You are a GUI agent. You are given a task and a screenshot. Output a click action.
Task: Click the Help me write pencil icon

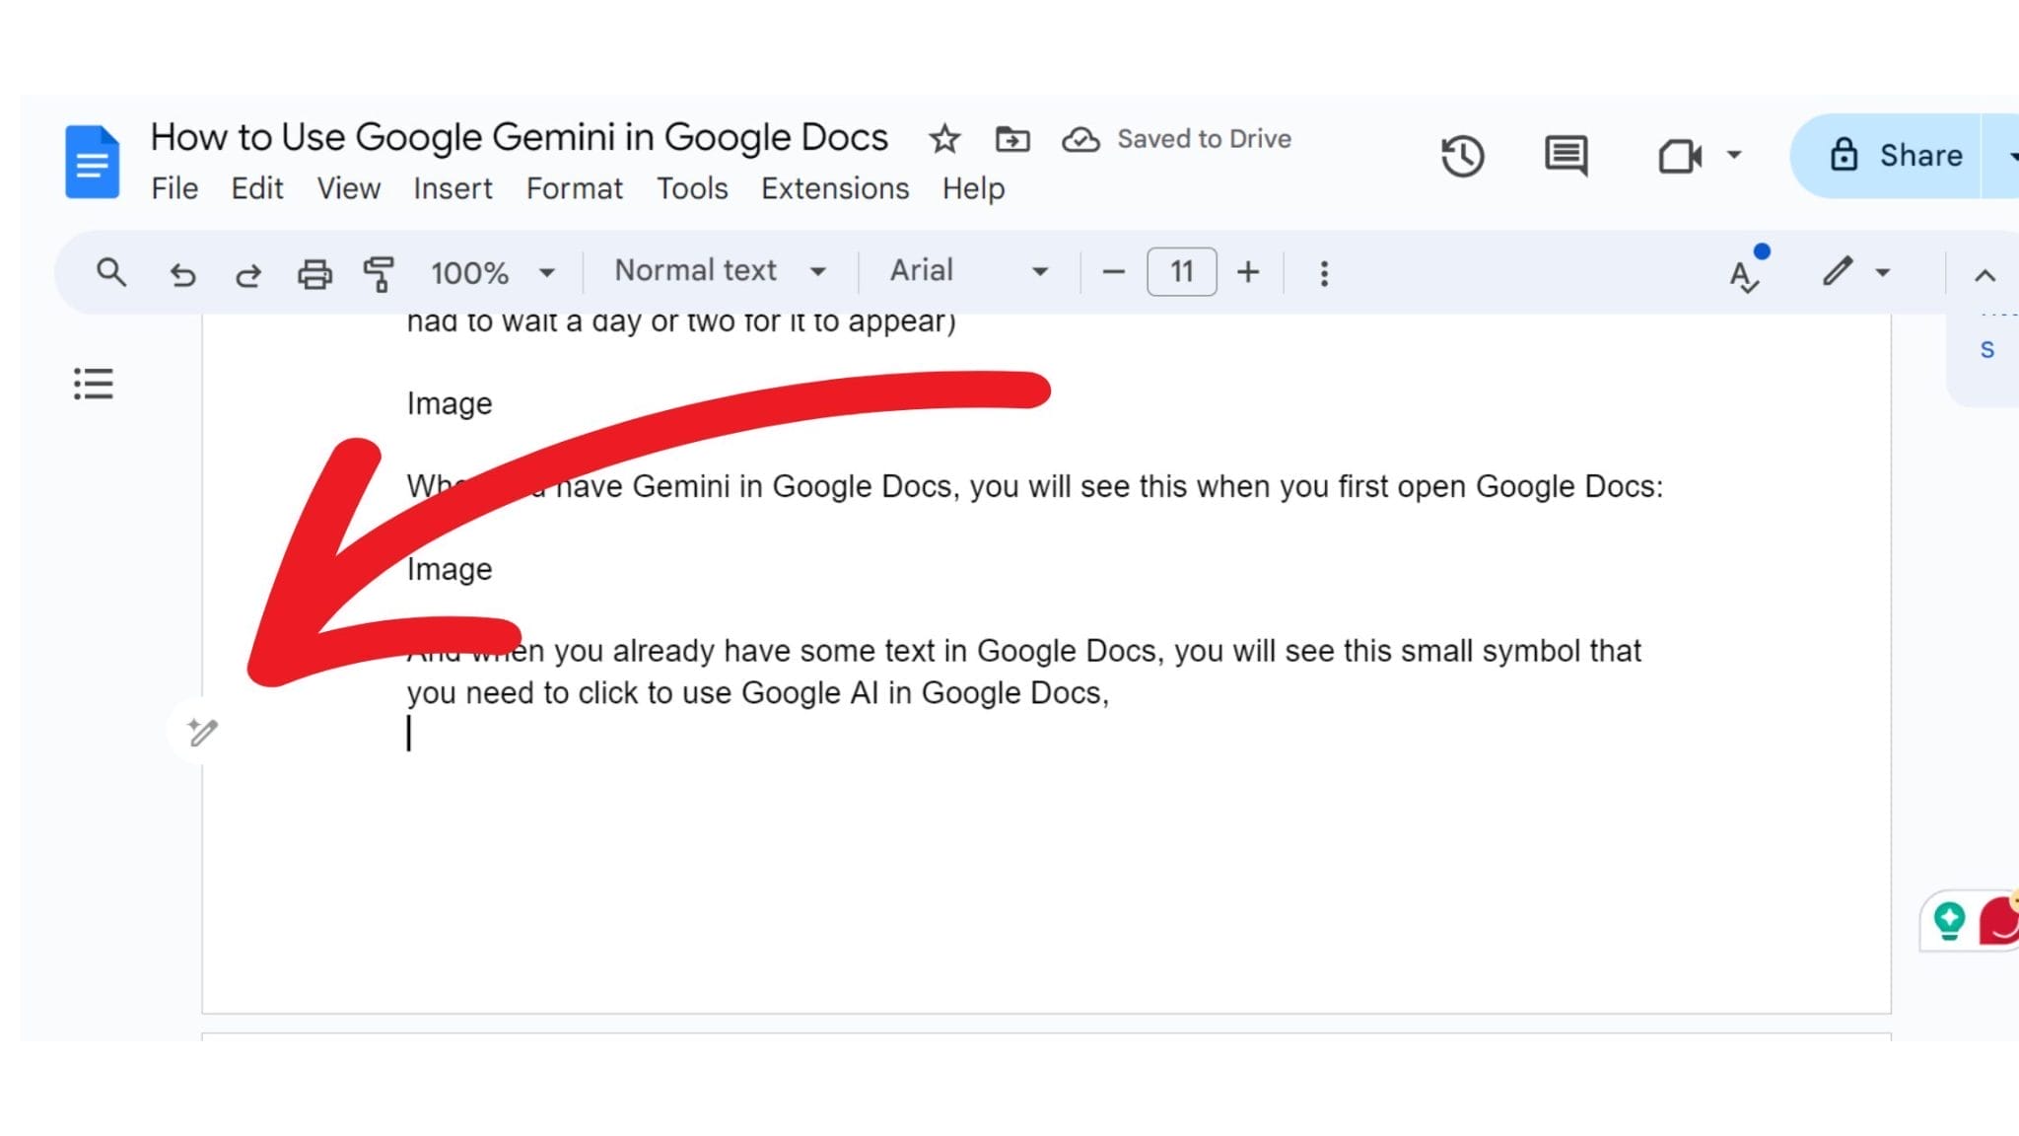coord(201,732)
